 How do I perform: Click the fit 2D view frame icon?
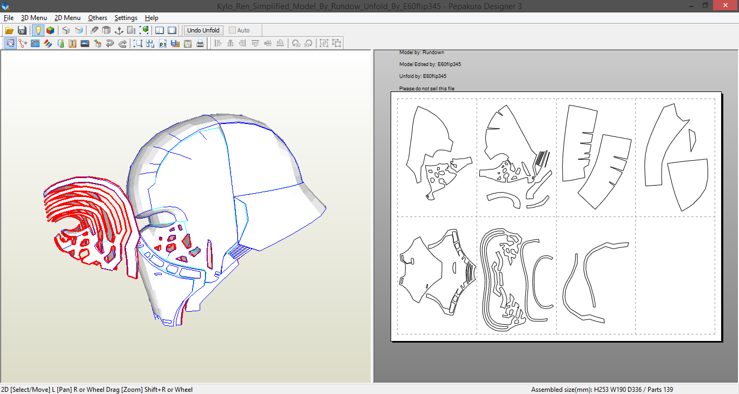click(x=138, y=43)
